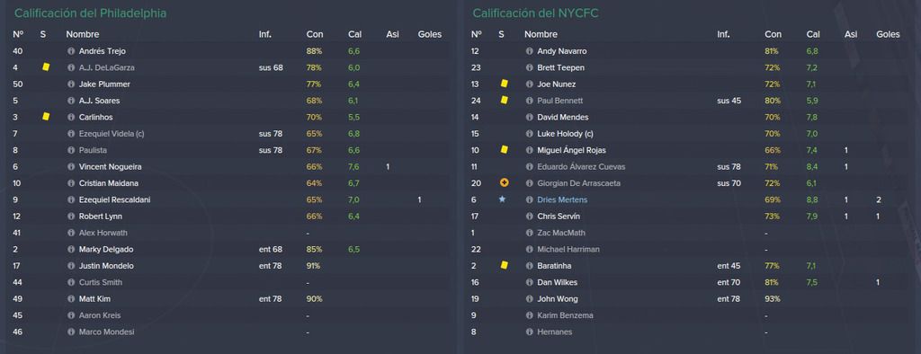This screenshot has height=354, width=921.
Task: Click injury icon for Giorgian De Arrascaeta
Action: coord(504,183)
